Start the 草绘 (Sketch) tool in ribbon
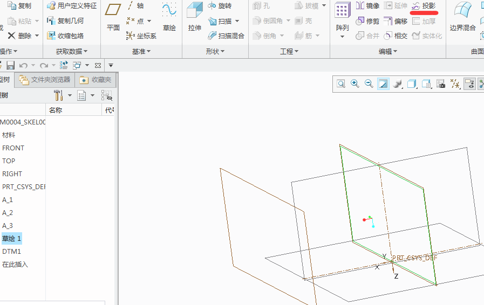This screenshot has height=305, width=484. click(169, 17)
